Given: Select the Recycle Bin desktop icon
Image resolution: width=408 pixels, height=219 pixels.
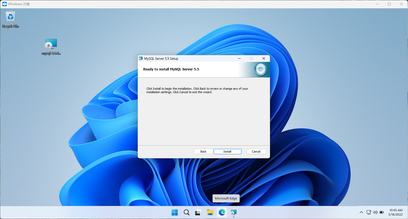Looking at the screenshot, I should pos(10,20).
